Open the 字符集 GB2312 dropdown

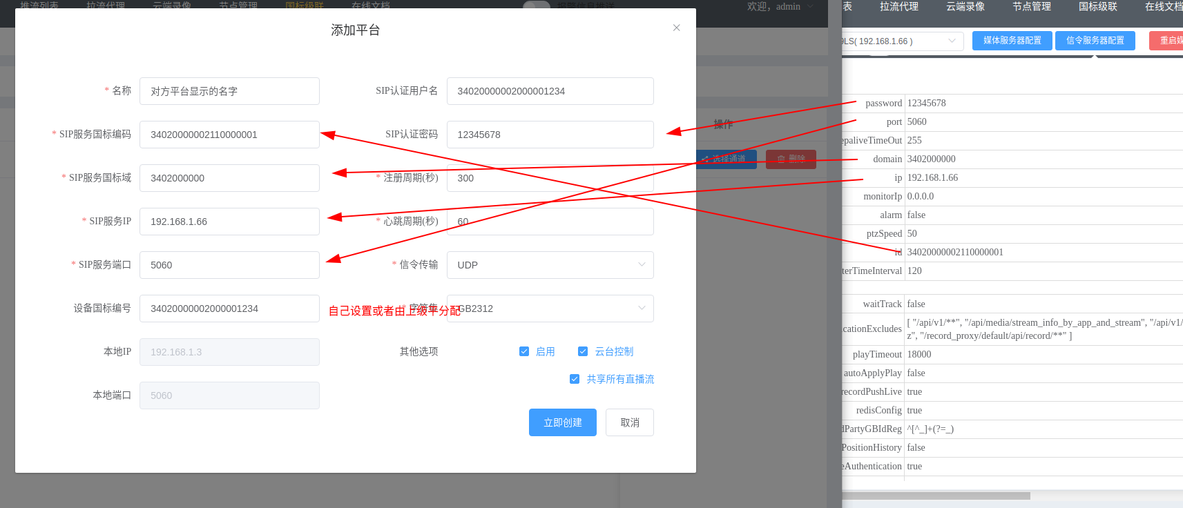click(550, 309)
